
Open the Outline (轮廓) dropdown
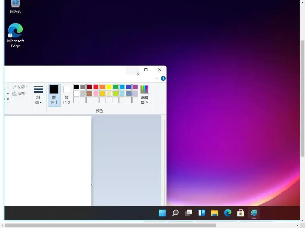20,87
